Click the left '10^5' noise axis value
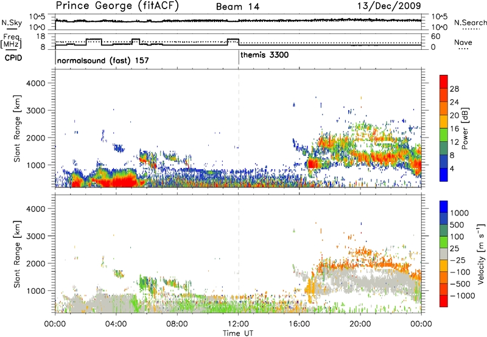 [37, 17]
